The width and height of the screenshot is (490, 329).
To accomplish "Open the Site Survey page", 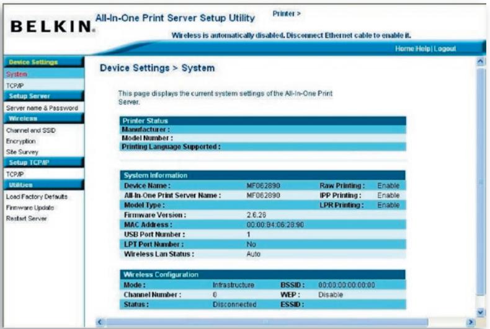I will point(22,152).
